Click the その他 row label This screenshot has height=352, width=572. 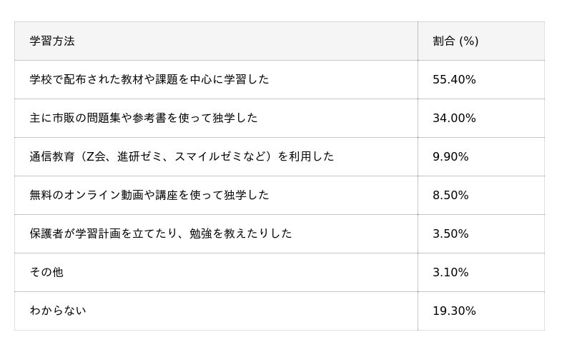[46, 272]
